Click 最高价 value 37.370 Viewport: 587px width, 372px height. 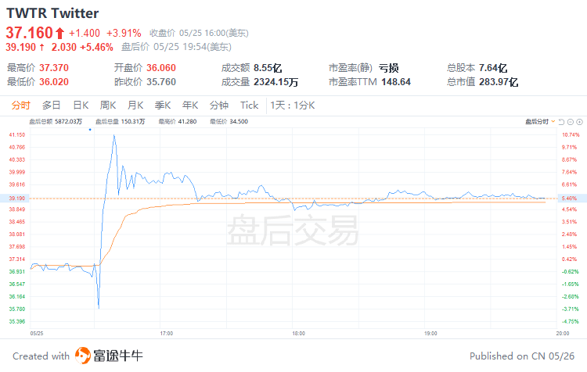(54, 68)
